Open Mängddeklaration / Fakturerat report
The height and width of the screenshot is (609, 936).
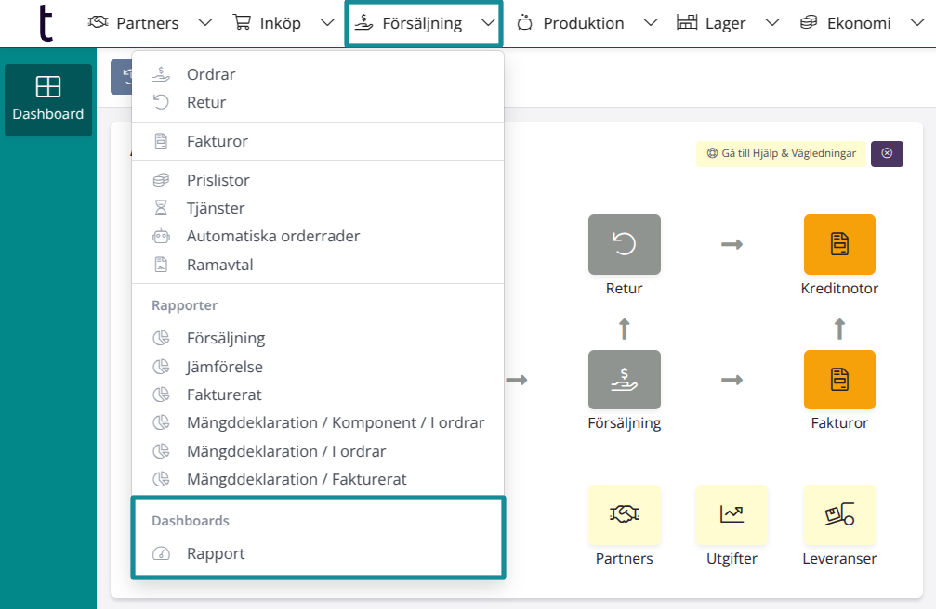(x=297, y=479)
